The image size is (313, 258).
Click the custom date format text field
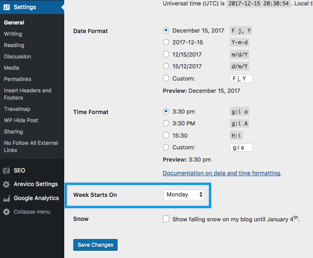click(x=241, y=78)
